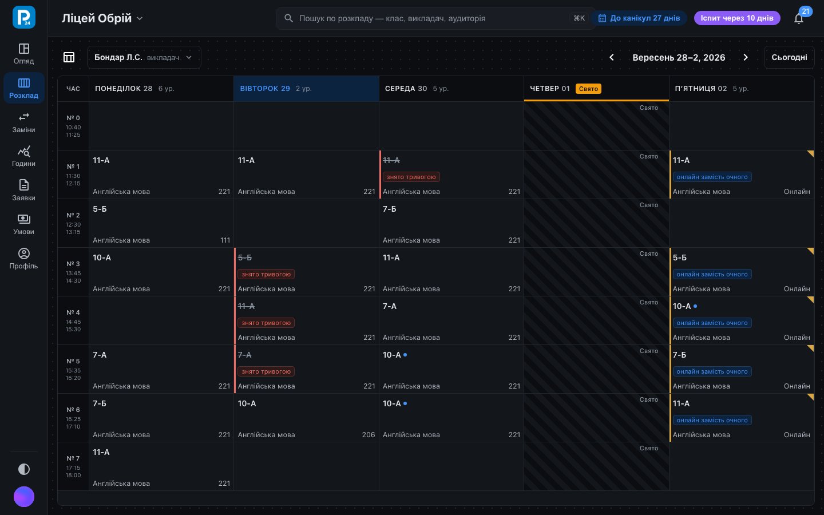Click the timetable grid view icon
This screenshot has width=824, height=515.
tap(69, 57)
